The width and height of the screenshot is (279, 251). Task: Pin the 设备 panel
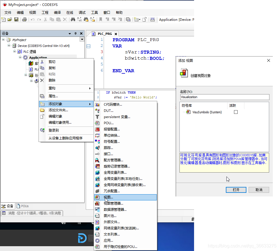tap(75, 33)
